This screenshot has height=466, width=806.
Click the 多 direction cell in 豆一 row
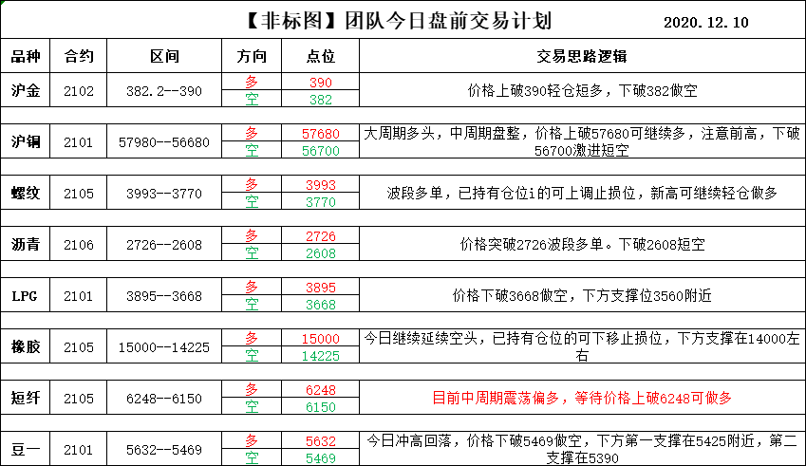[x=252, y=440]
